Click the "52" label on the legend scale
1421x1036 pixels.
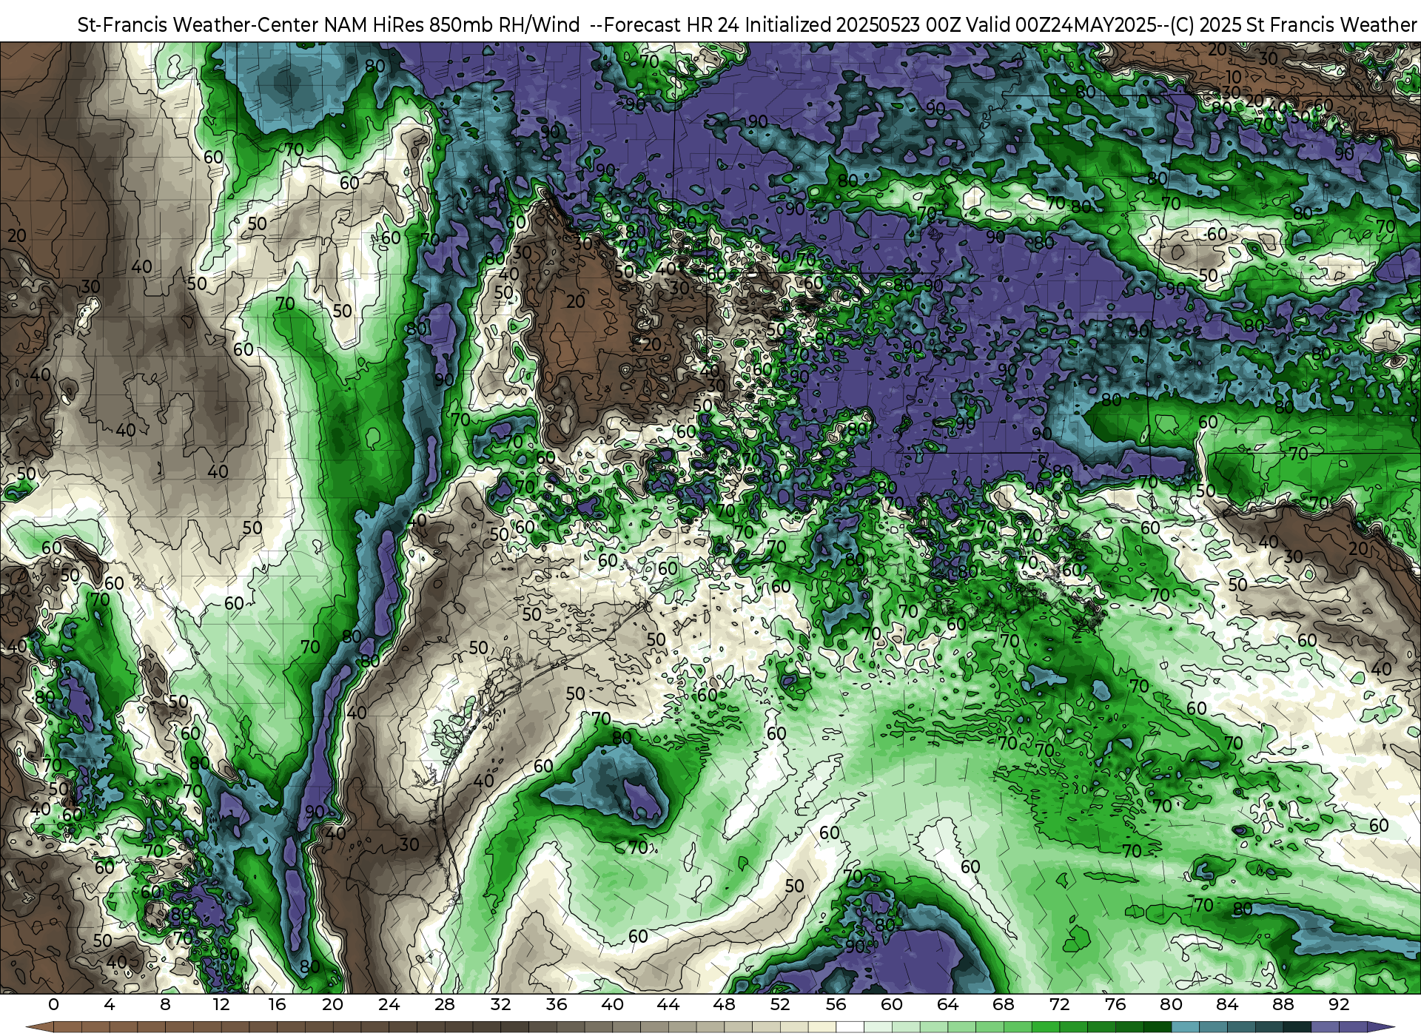coord(780,1005)
